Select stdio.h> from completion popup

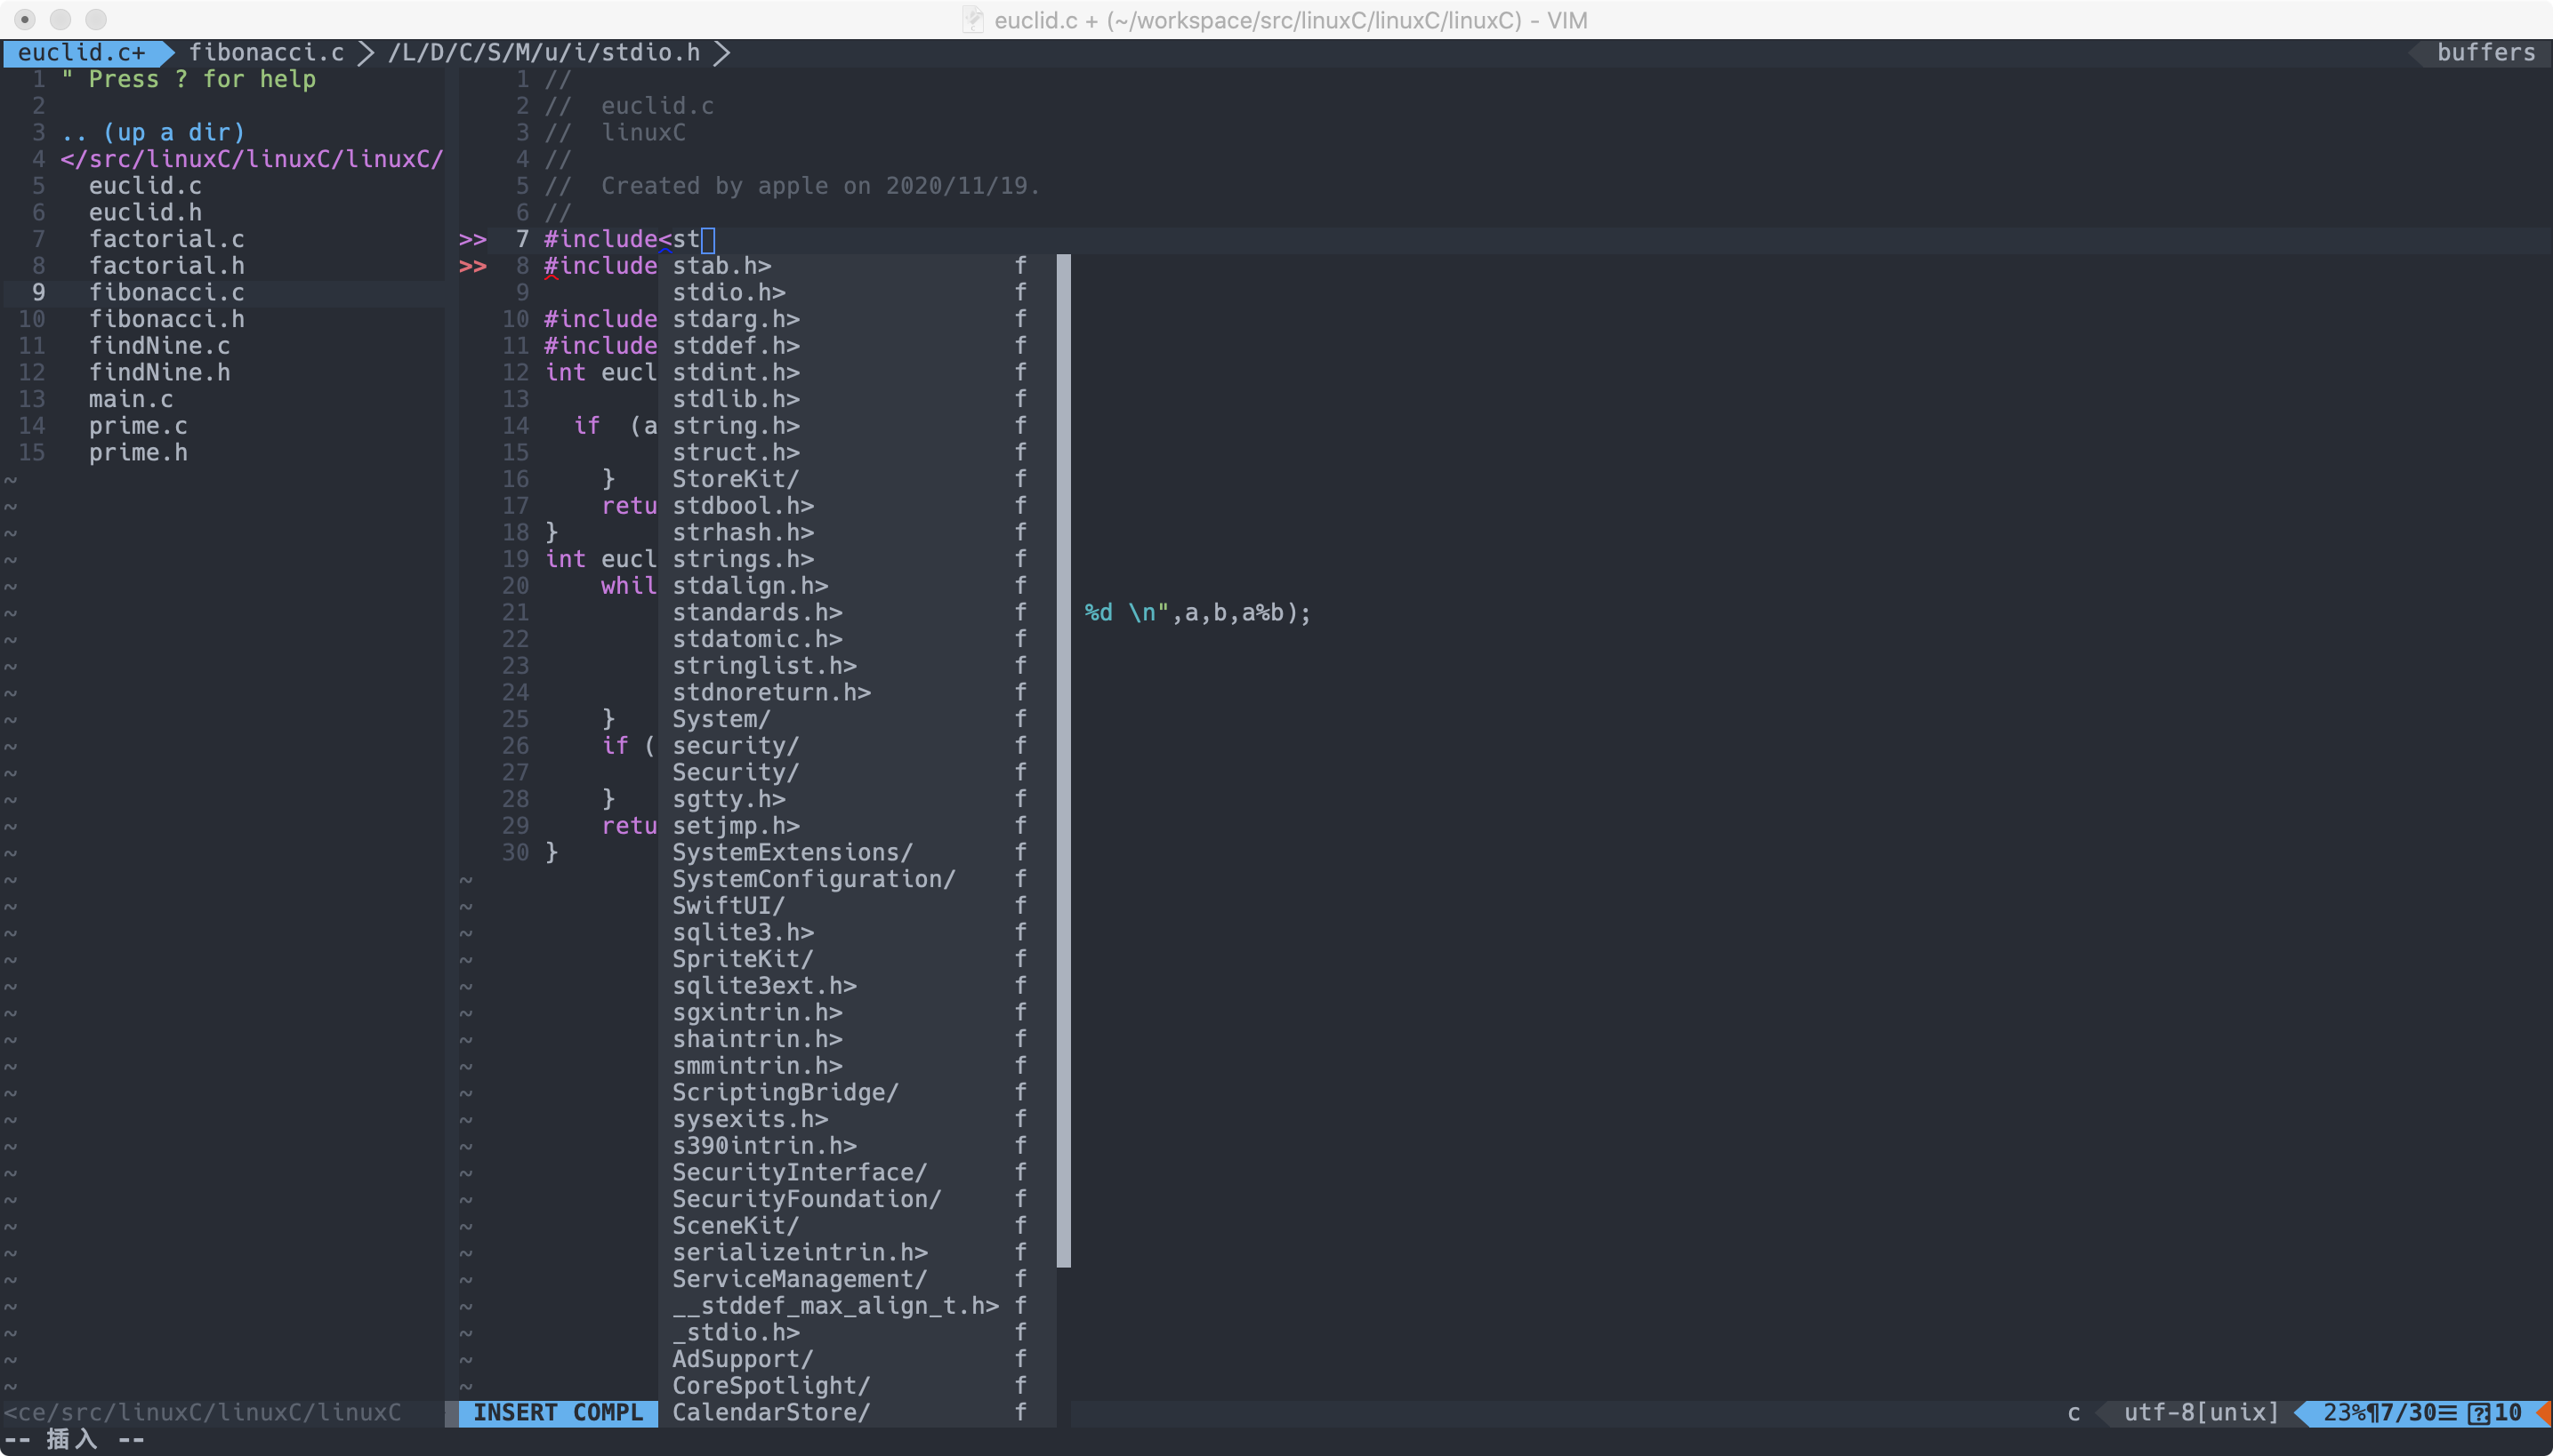click(x=729, y=292)
